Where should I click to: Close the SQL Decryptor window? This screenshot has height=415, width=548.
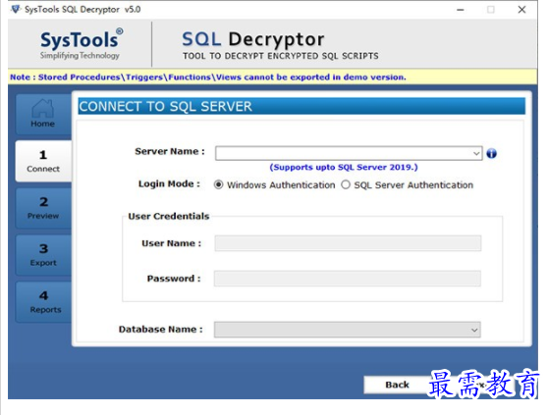pyautogui.click(x=521, y=10)
